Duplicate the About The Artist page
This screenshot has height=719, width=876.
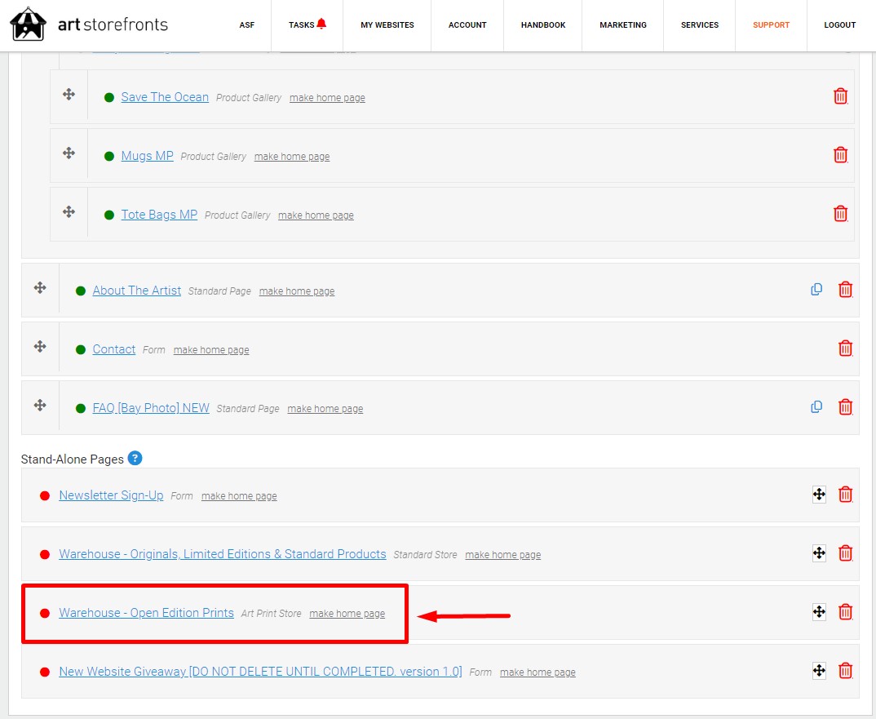tap(816, 289)
